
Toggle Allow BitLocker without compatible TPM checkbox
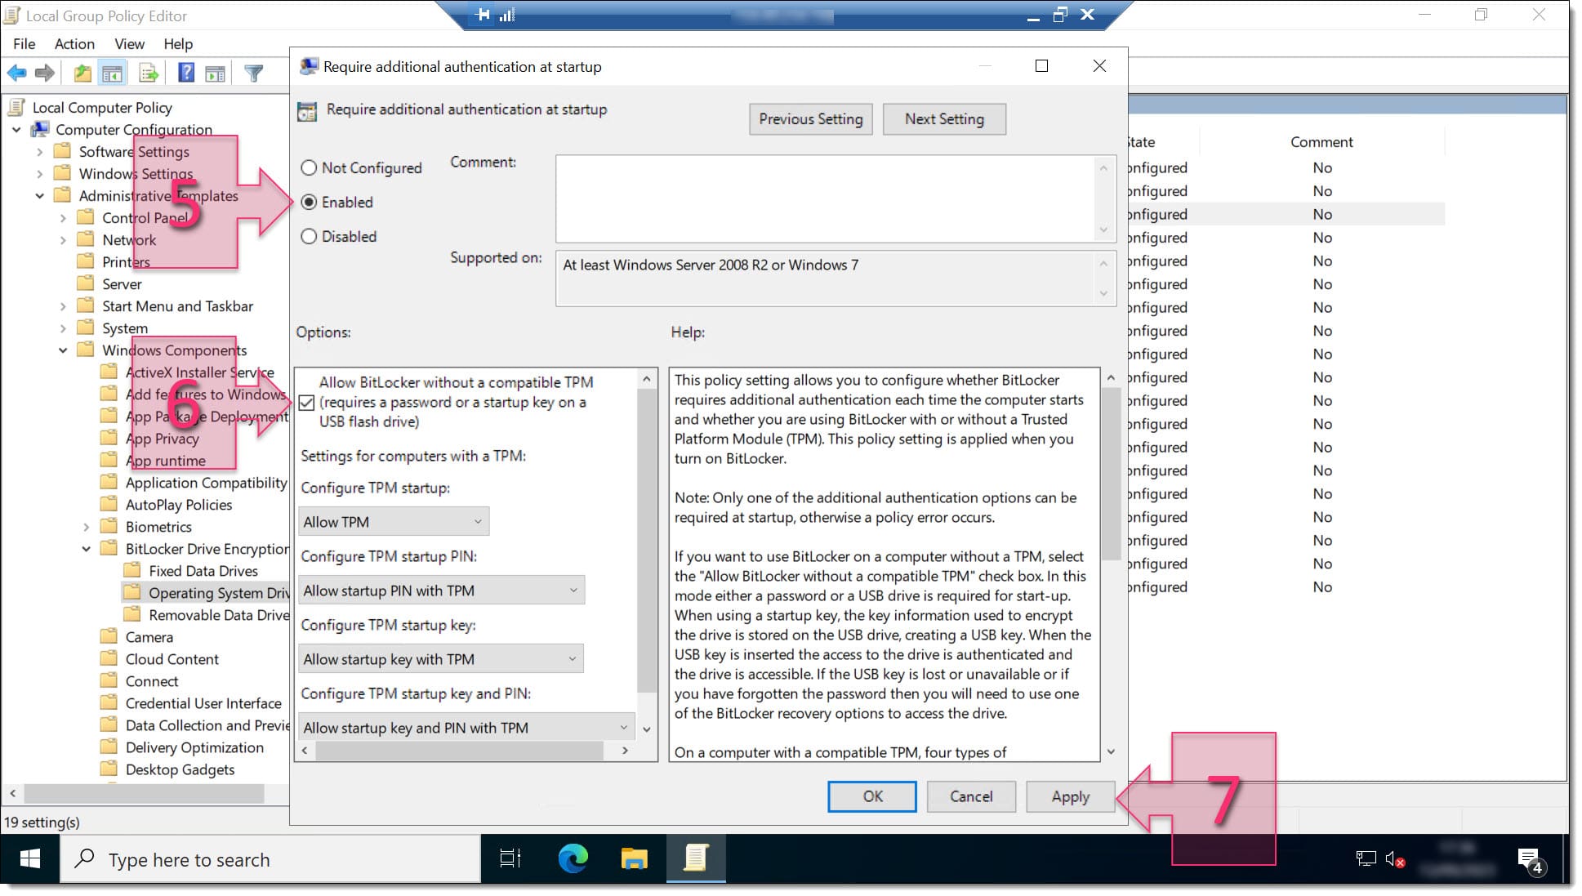pos(306,403)
